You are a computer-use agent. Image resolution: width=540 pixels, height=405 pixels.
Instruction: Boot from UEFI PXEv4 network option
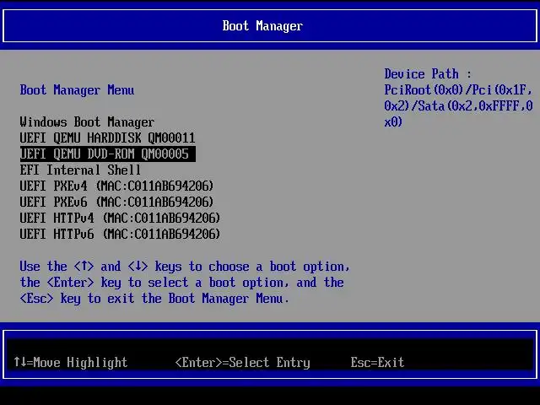(116, 186)
